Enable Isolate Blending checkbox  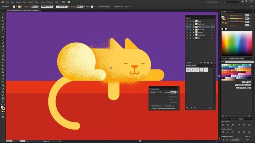151,106
